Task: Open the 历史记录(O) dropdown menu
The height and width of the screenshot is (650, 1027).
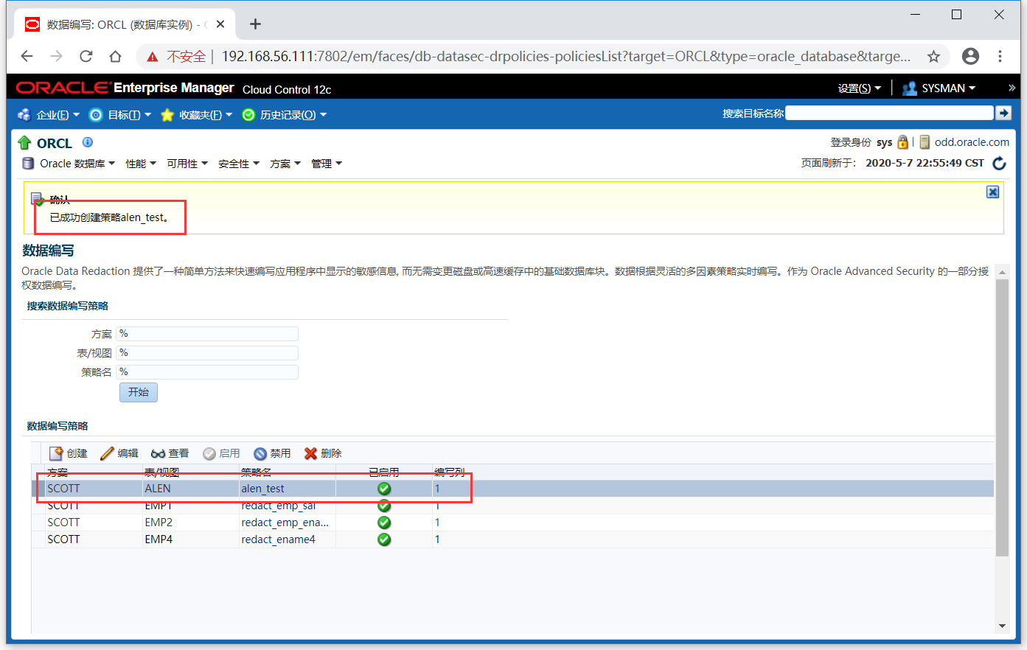Action: pos(284,115)
